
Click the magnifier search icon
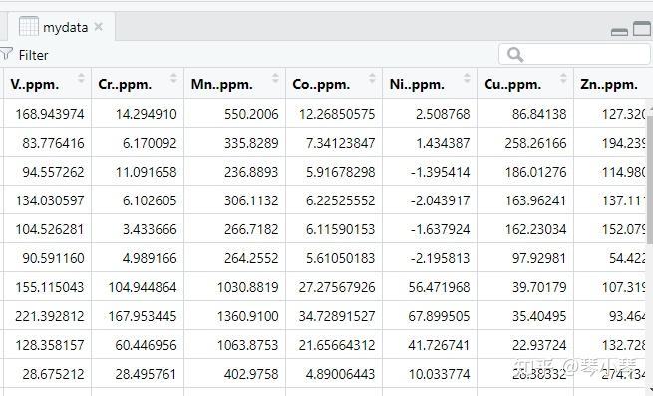(515, 55)
